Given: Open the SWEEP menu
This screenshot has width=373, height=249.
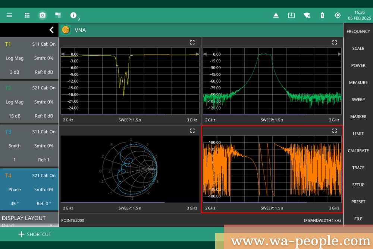Looking at the screenshot, I should [358, 99].
